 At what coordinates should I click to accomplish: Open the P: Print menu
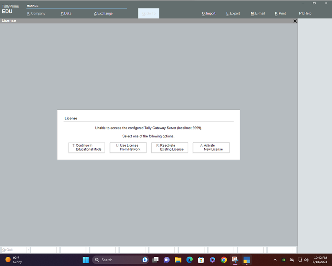pos(280,13)
